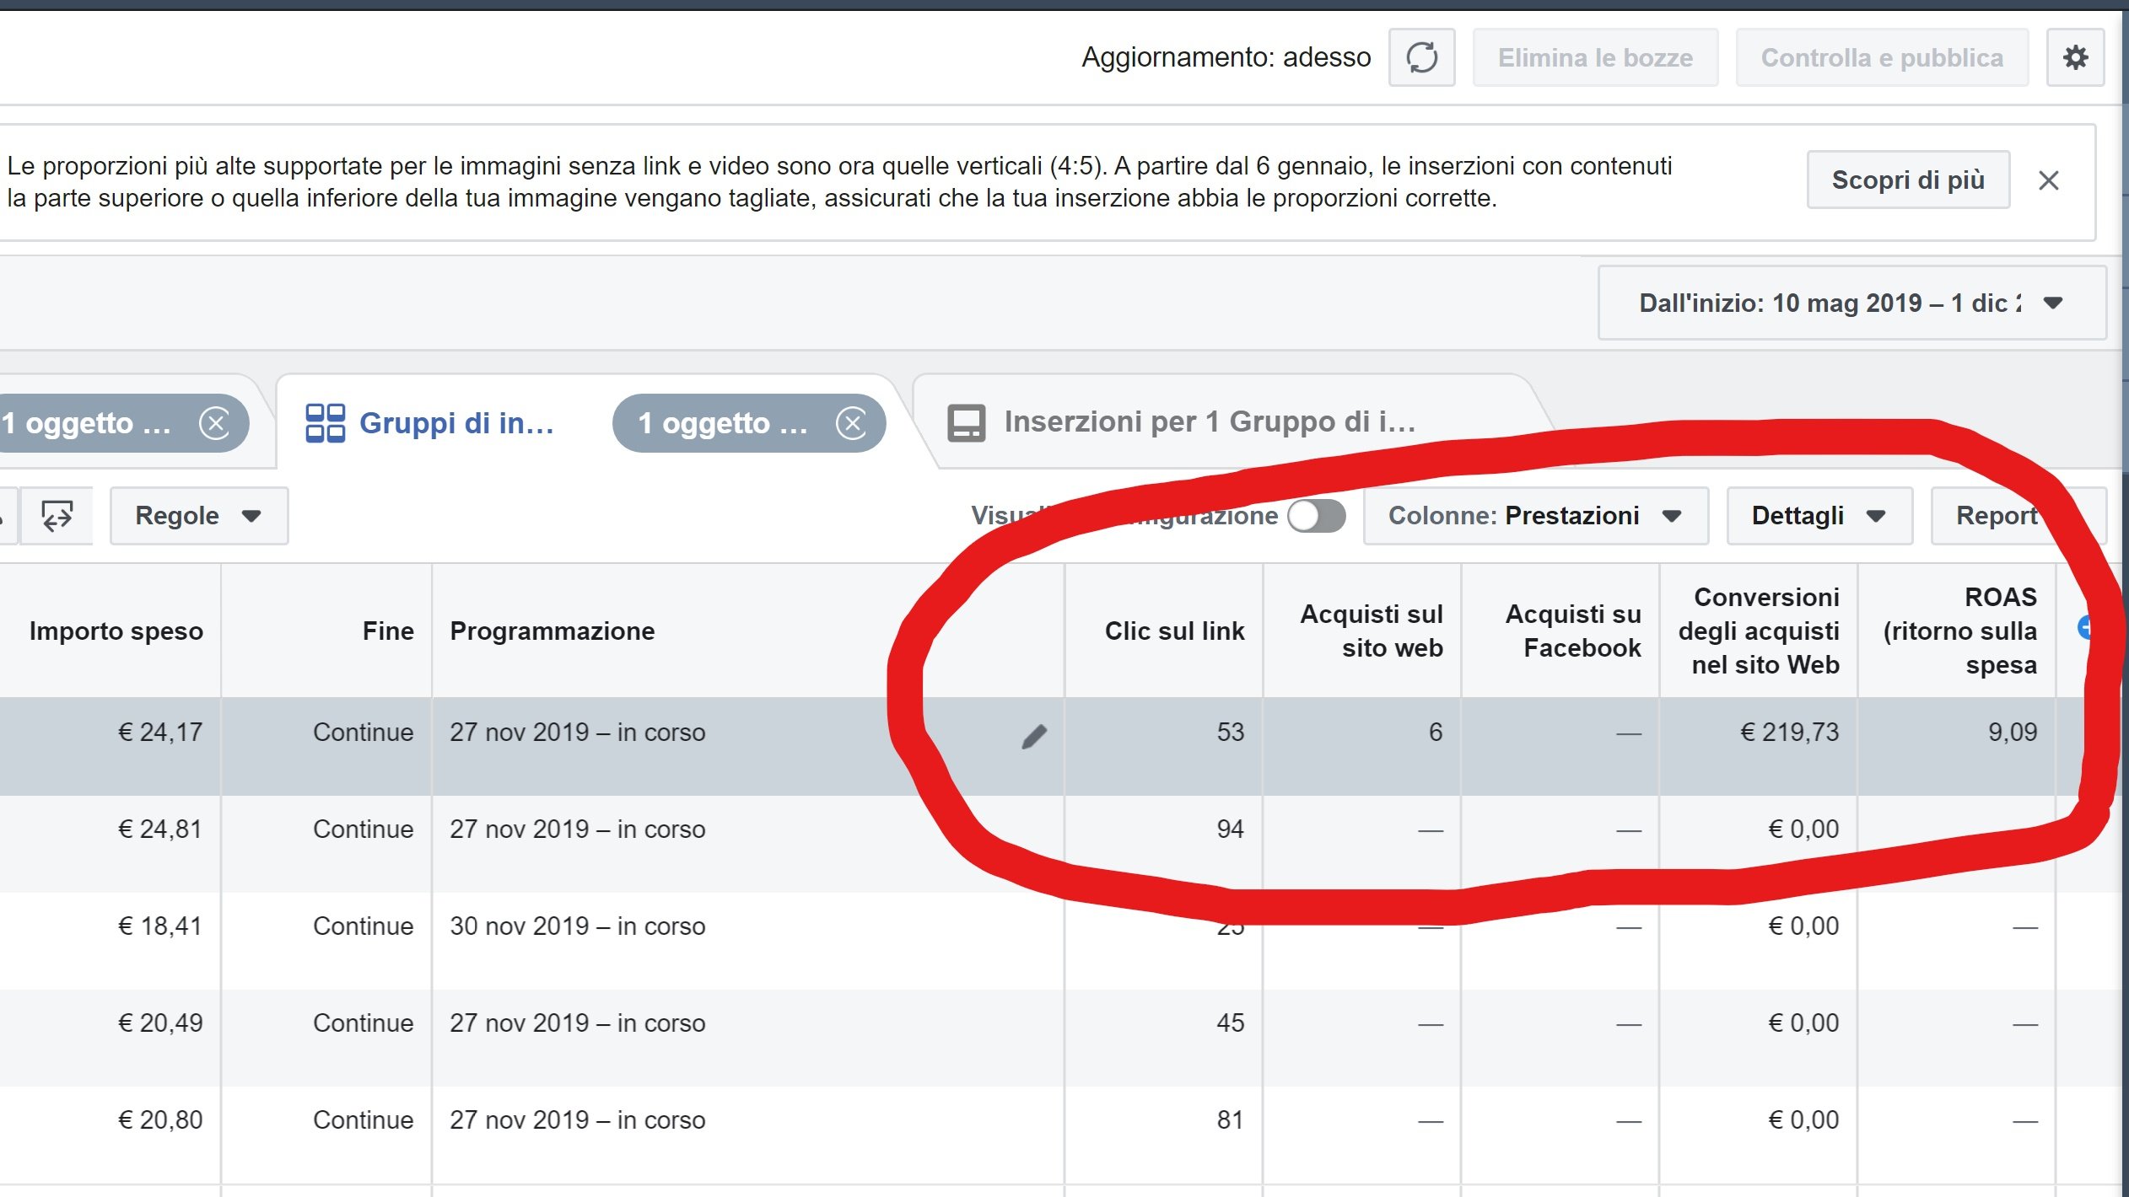Click the refresh icon next to Aggiornamento
This screenshot has height=1197, width=2129.
coord(1421,57)
